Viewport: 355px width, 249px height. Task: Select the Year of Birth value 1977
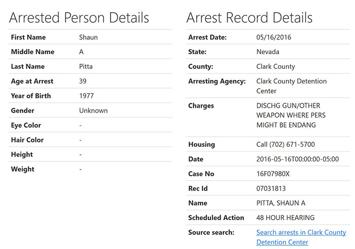(x=86, y=96)
